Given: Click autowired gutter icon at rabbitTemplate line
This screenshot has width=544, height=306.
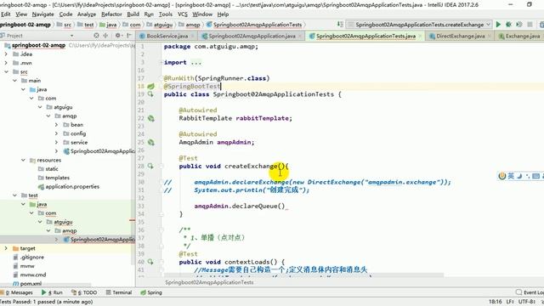Looking at the screenshot, I should tap(150, 118).
